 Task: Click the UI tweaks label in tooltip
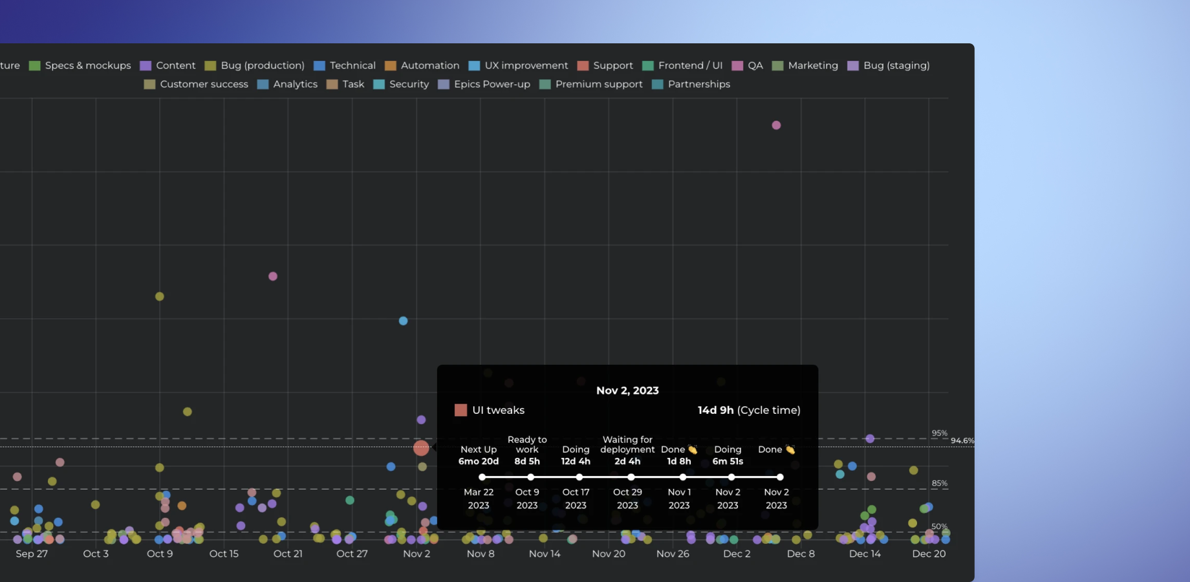pyautogui.click(x=498, y=410)
